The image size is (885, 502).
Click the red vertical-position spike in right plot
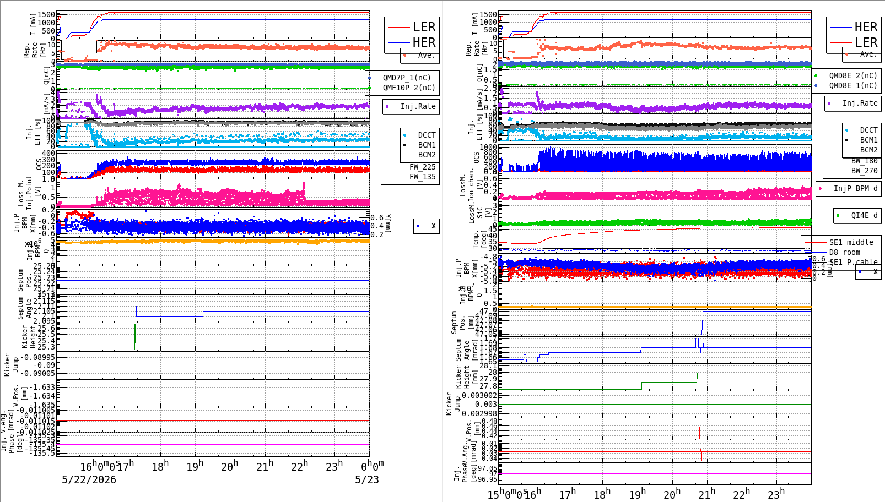click(x=700, y=429)
